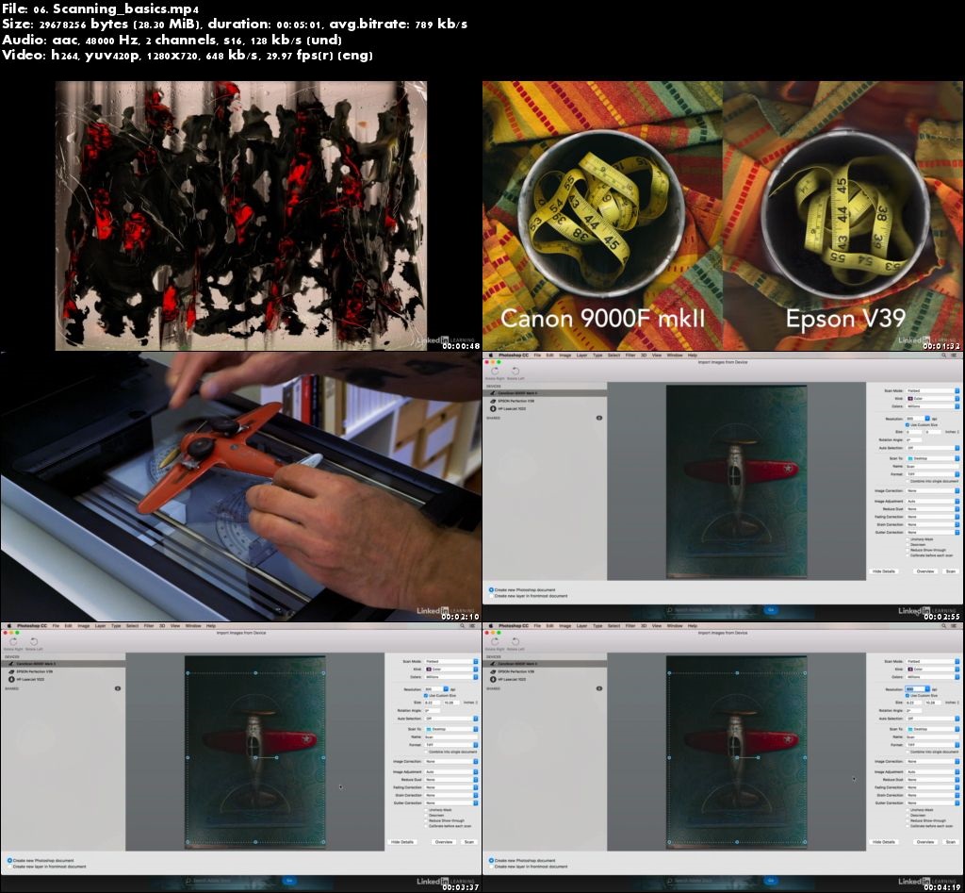
Task: Enable Calibrate before each scan in 00:04:19 frame
Action: [908, 826]
